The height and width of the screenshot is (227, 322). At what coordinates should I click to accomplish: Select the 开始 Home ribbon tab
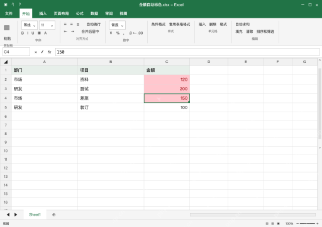point(26,14)
